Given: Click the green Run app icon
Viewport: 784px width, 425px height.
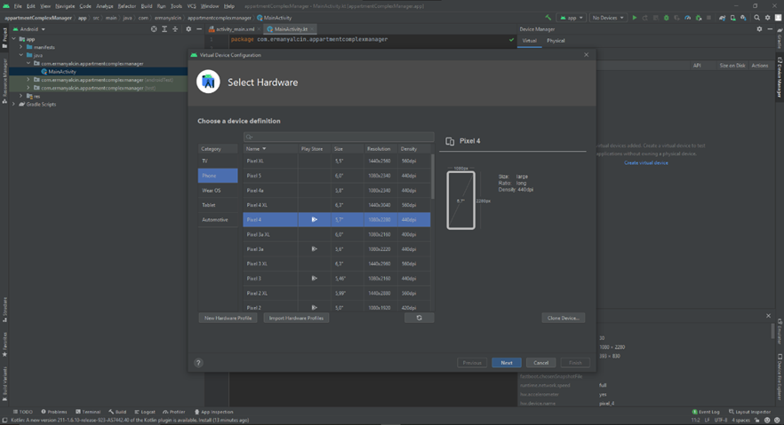Looking at the screenshot, I should pyautogui.click(x=635, y=18).
